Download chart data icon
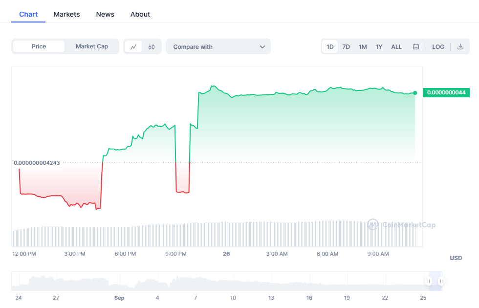 [460, 47]
